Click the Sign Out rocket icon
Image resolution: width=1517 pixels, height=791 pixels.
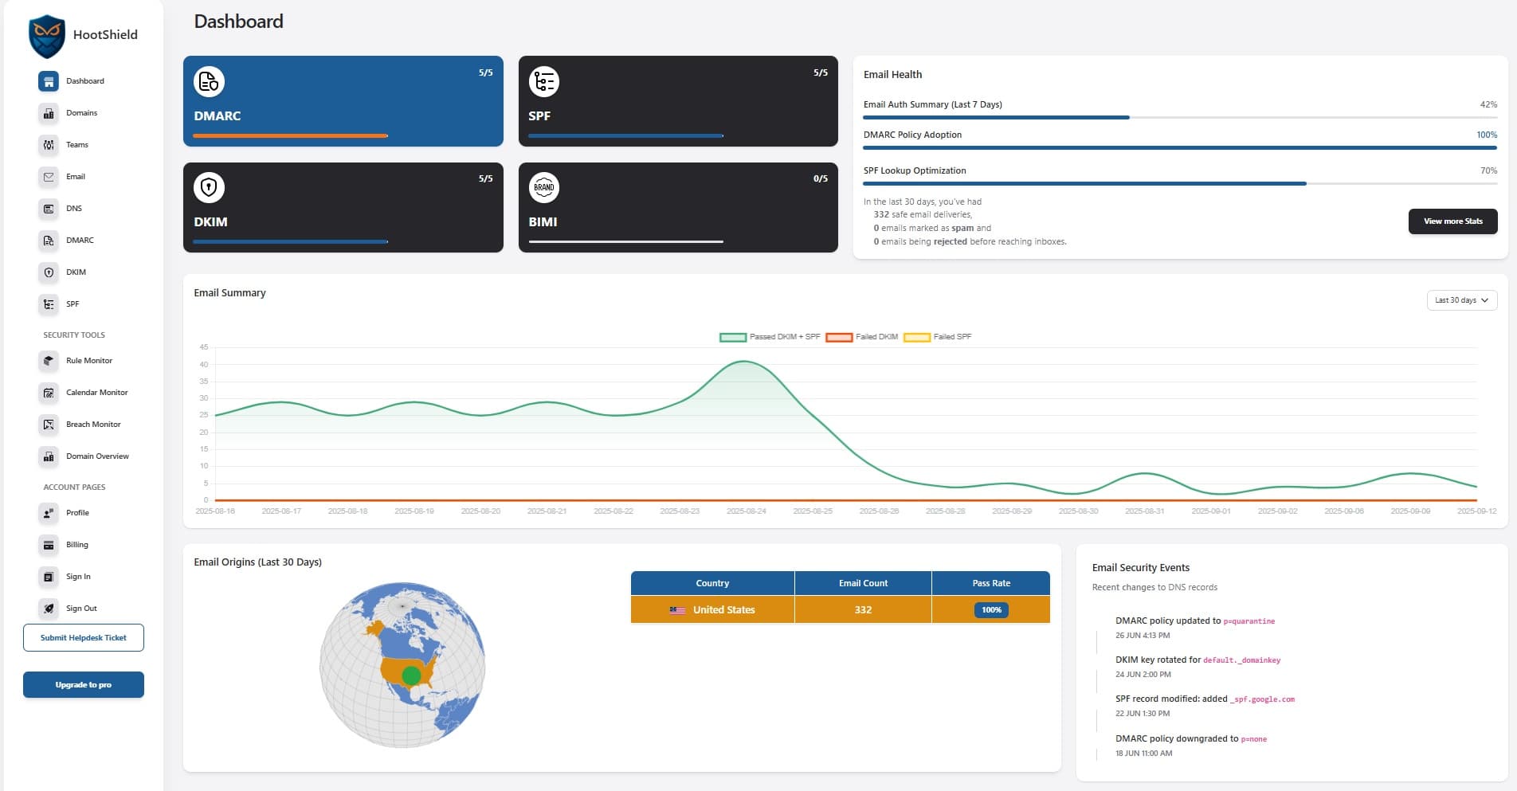[x=49, y=609]
